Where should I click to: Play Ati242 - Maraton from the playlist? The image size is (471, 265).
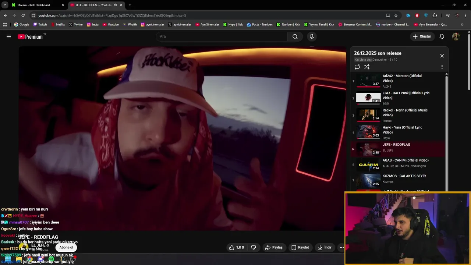[x=398, y=81]
